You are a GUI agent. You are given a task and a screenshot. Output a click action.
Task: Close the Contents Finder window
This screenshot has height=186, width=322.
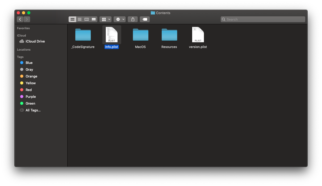point(18,13)
